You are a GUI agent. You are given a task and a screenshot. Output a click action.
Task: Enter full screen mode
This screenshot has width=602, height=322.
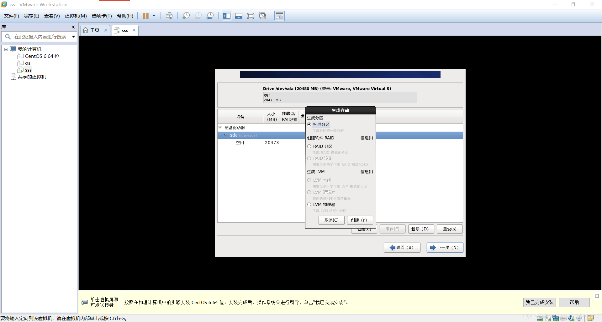[251, 16]
